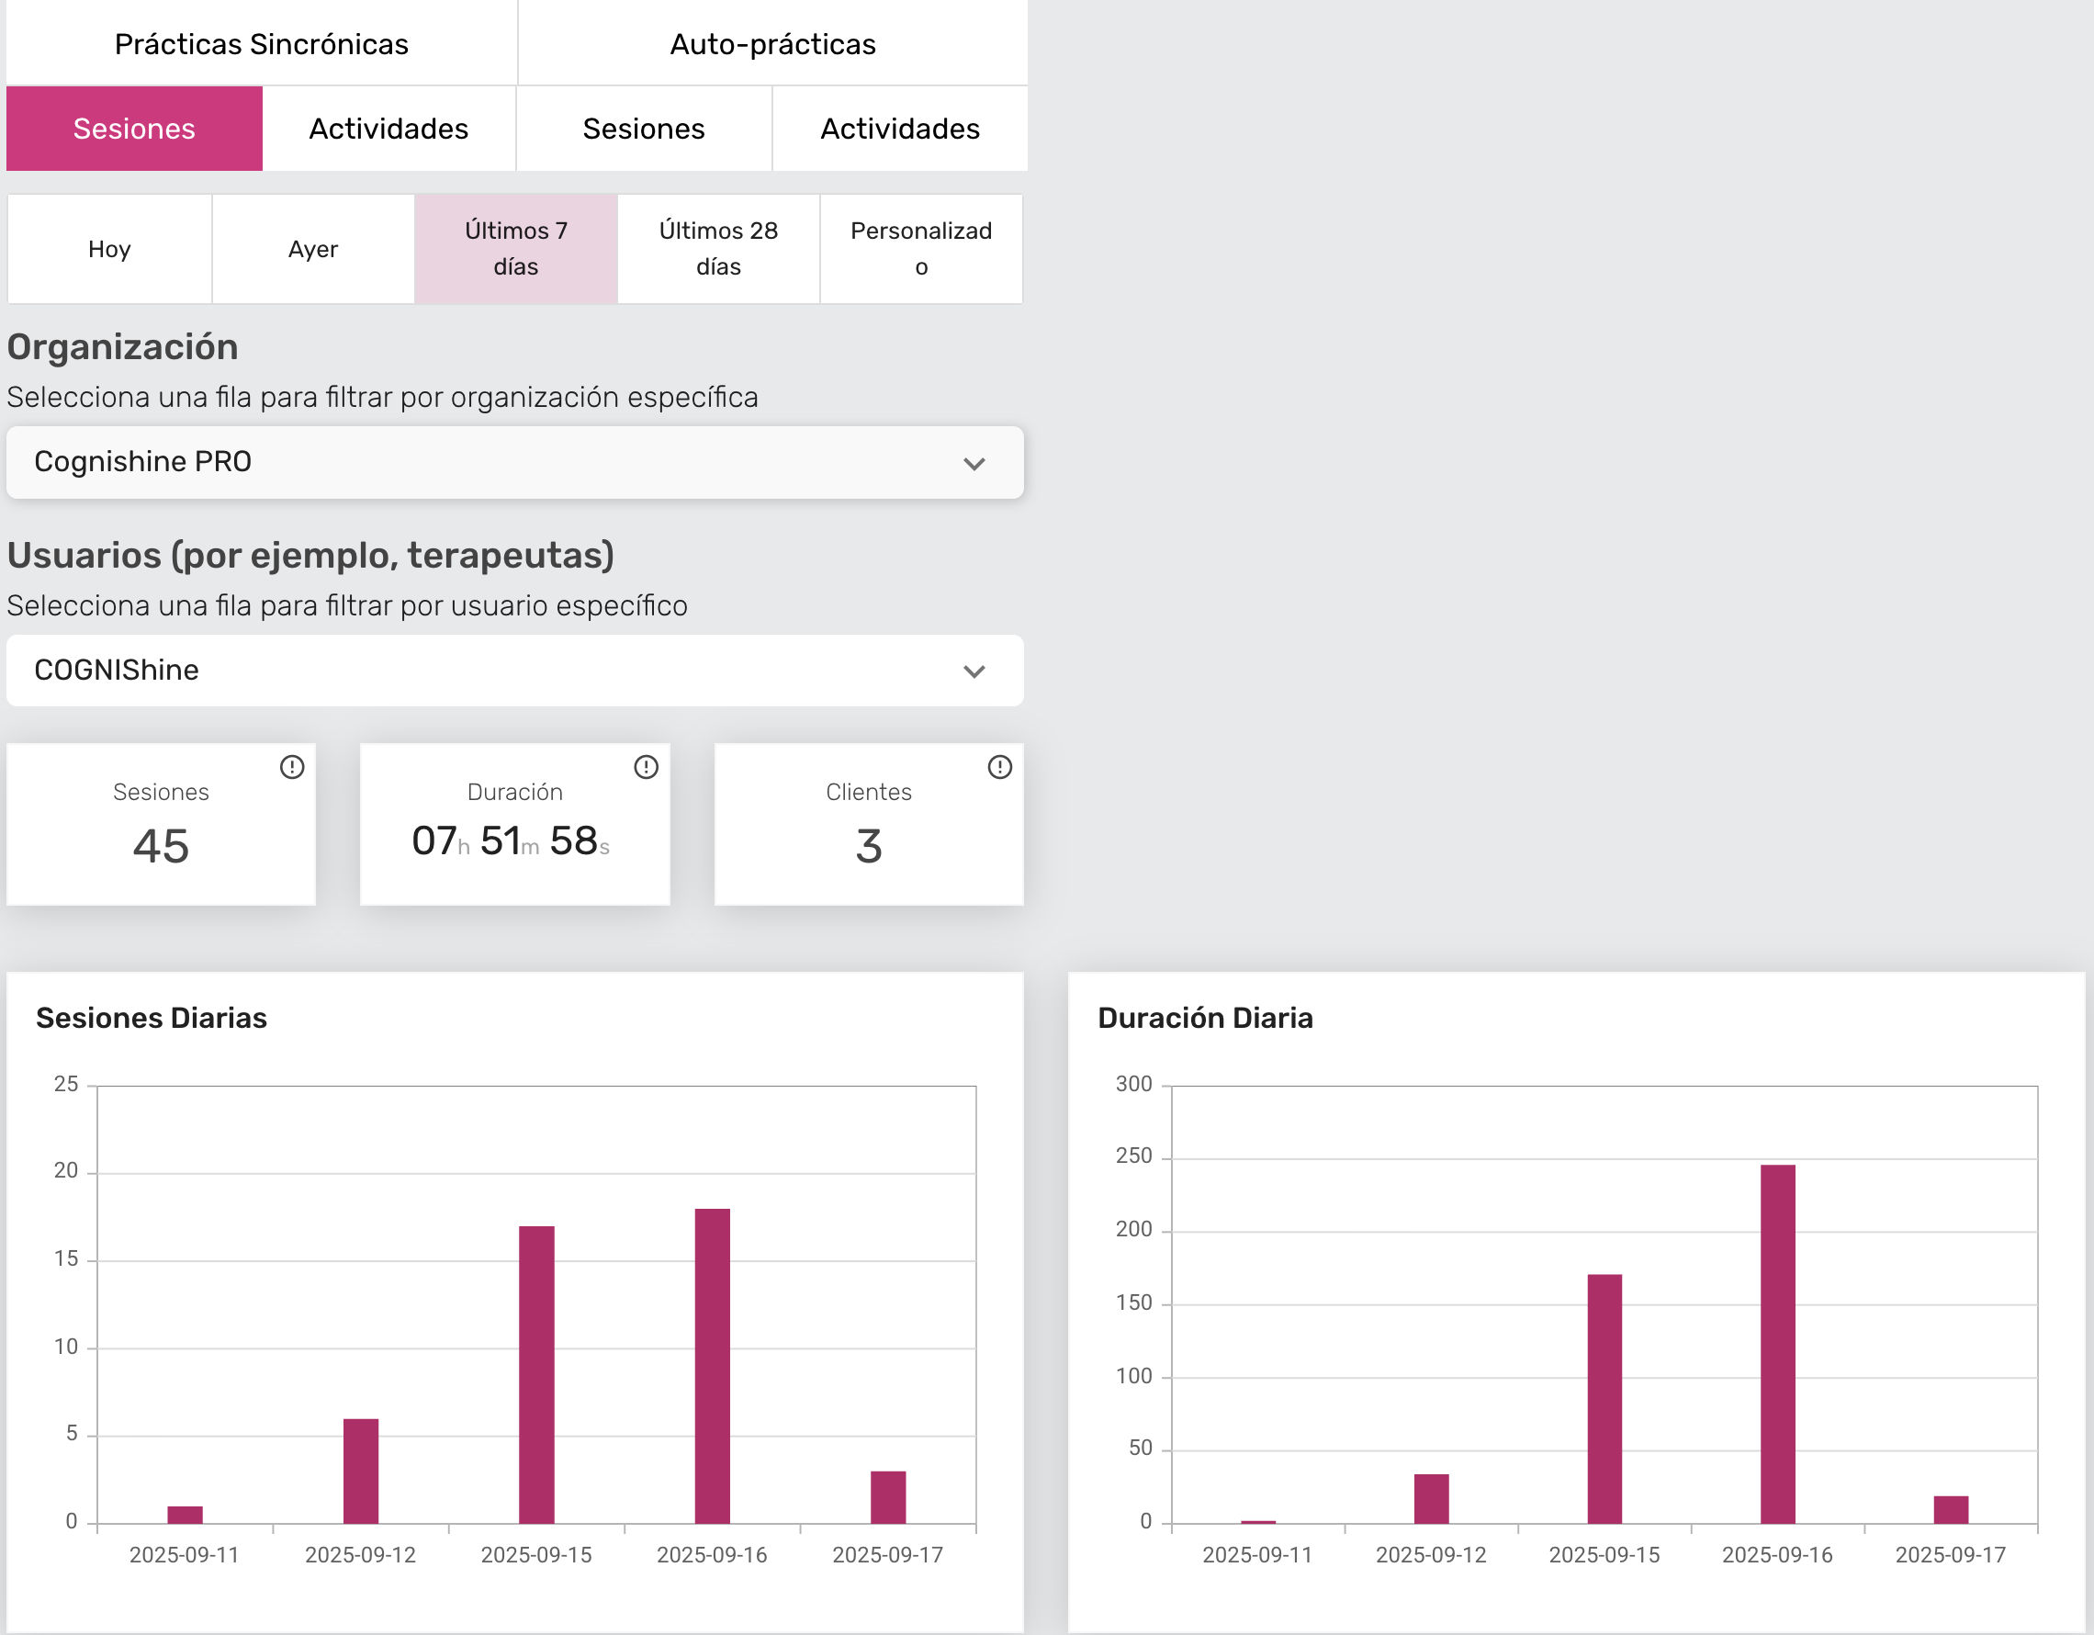Click info icon on Duración card
This screenshot has width=2094, height=1635.
pos(646,766)
